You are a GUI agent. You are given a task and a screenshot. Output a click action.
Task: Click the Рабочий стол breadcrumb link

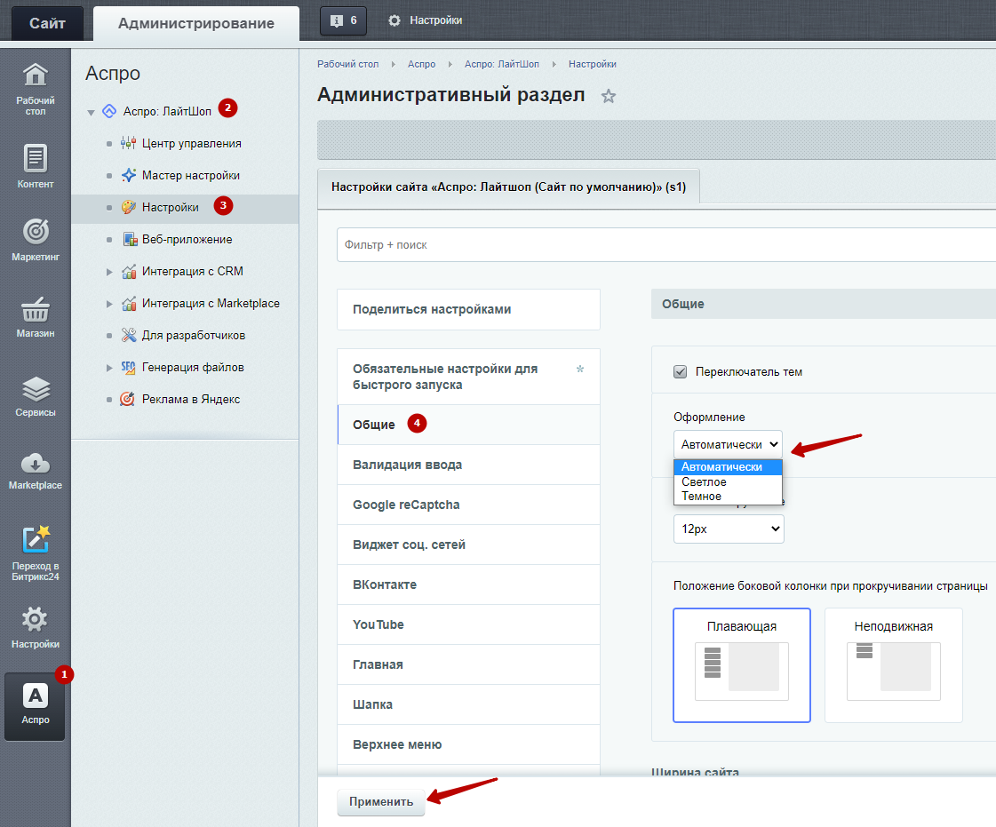pyautogui.click(x=348, y=64)
